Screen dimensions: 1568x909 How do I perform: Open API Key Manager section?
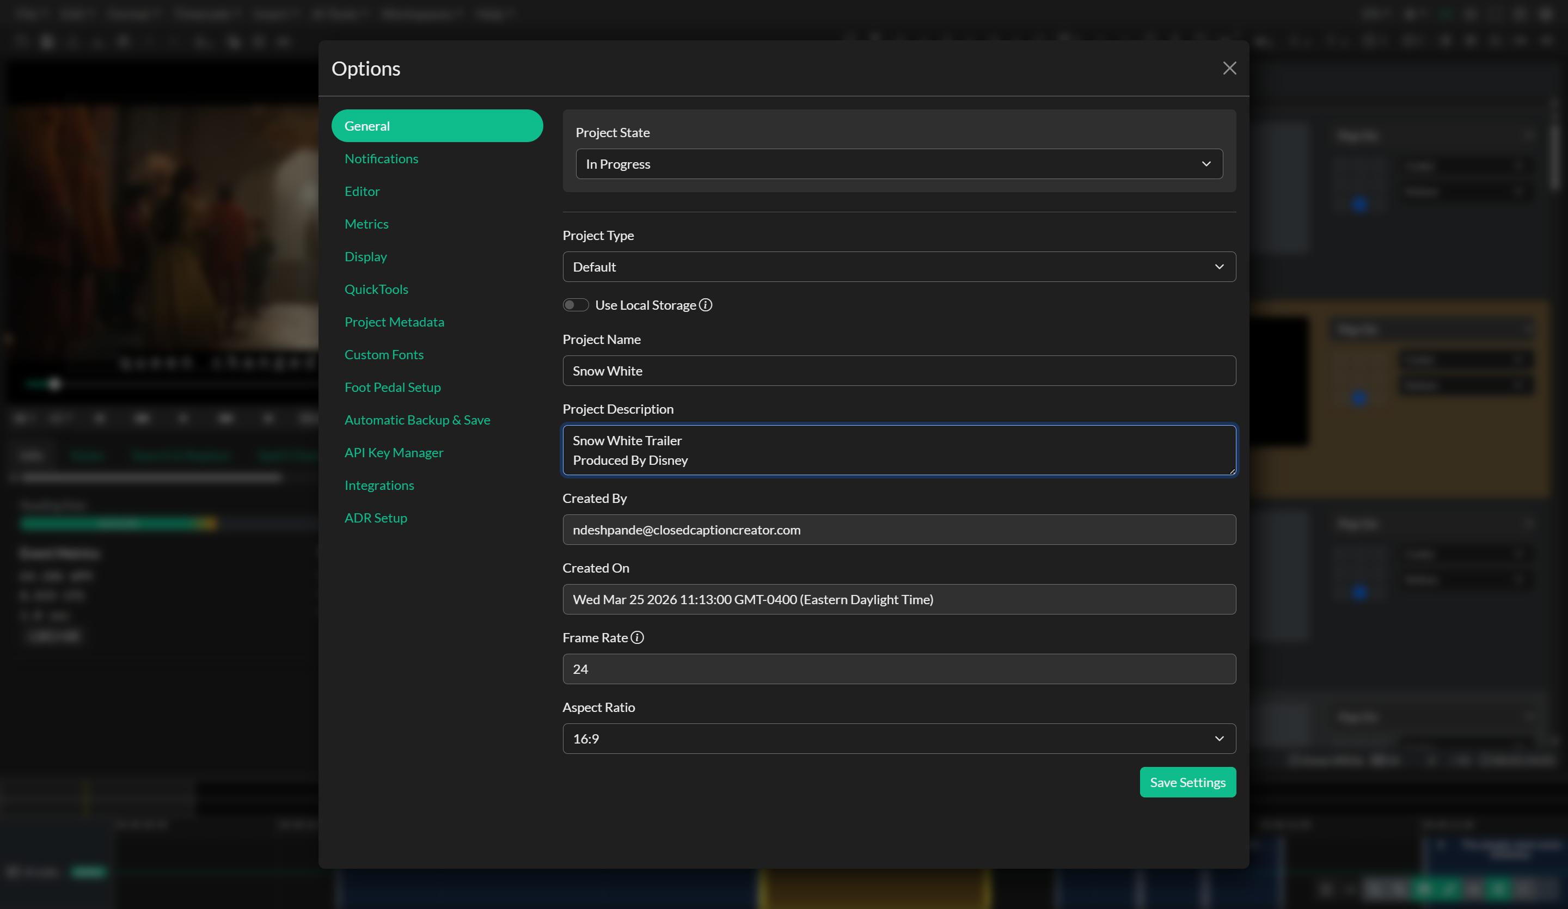394,452
